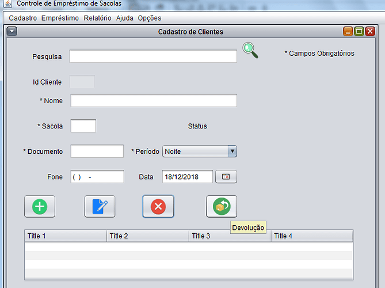Click the Title 1 column header

66,236
